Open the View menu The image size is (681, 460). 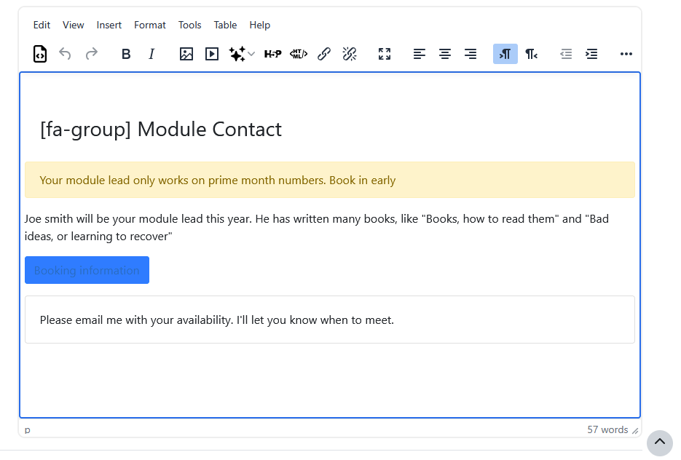[73, 25]
